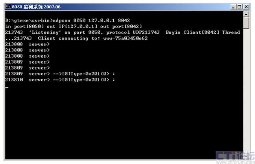Select the 213810 server Type=0x201 line
Viewport: 255px width, 164px height.
tap(60, 80)
